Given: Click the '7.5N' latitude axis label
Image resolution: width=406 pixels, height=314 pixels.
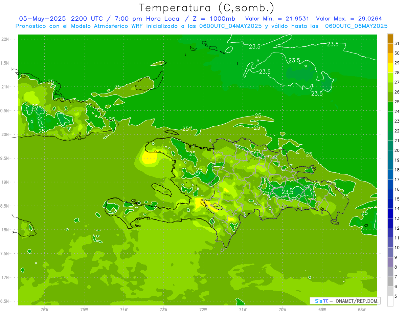Looking at the screenshot, I should 5,254.
